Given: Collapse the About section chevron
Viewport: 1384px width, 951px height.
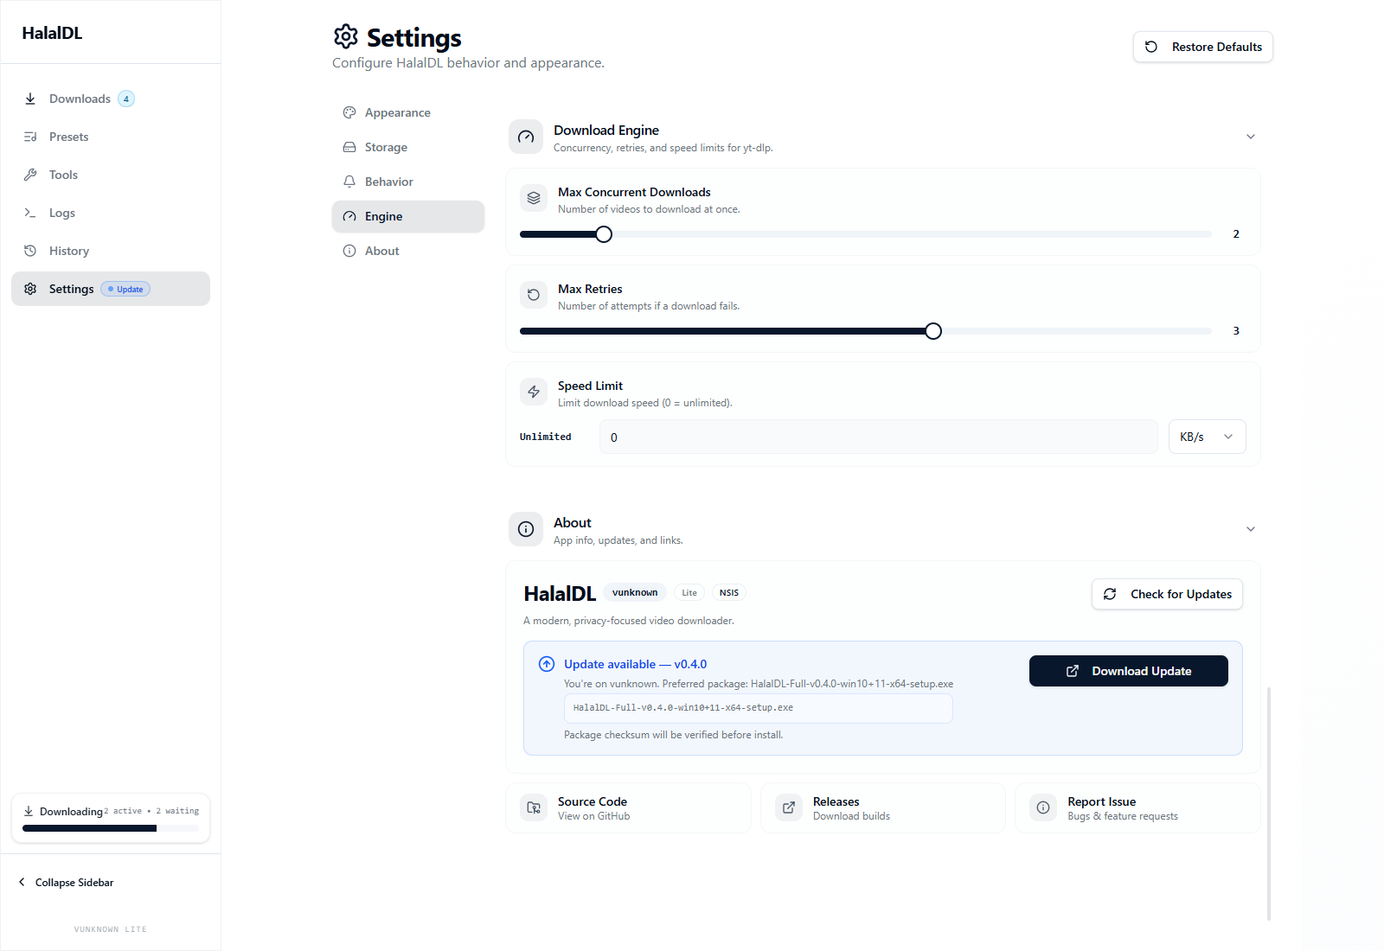Looking at the screenshot, I should pos(1250,529).
